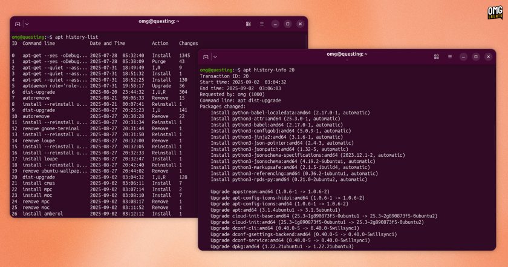Show tab overview grid in front terminal
The height and width of the screenshot is (267, 508).
[437, 57]
